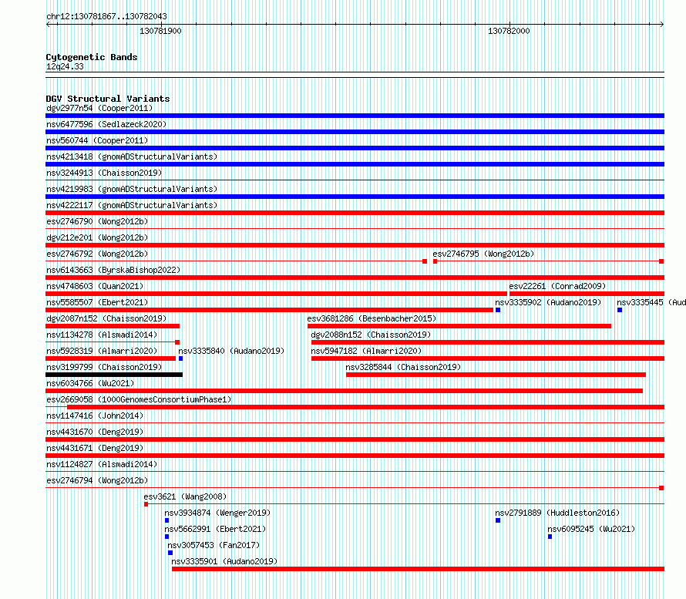Select nsv1147416 (John2014) label

click(x=95, y=416)
